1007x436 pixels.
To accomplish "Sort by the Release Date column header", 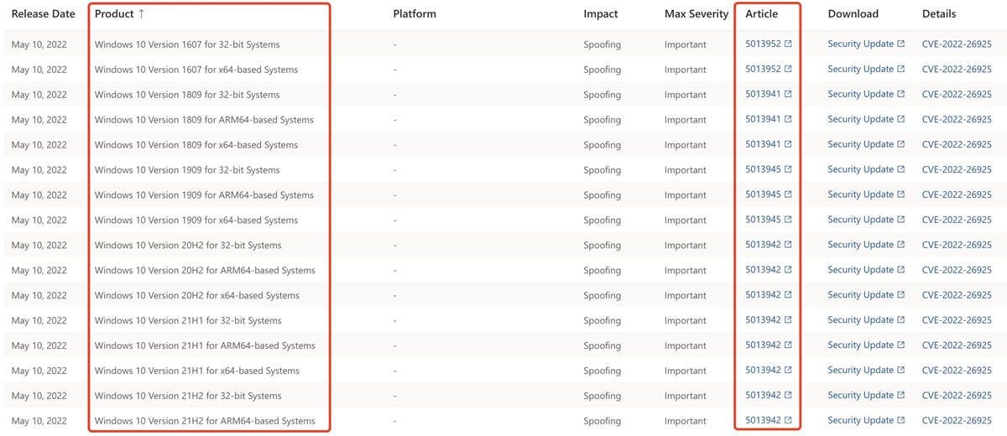I will [43, 14].
